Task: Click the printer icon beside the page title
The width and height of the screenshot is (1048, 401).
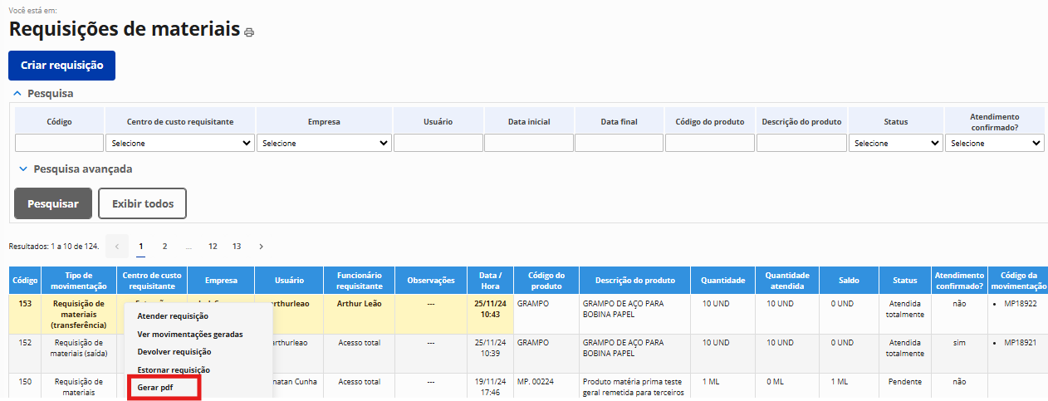Action: click(249, 32)
